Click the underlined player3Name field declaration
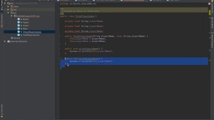 (x=84, y=31)
